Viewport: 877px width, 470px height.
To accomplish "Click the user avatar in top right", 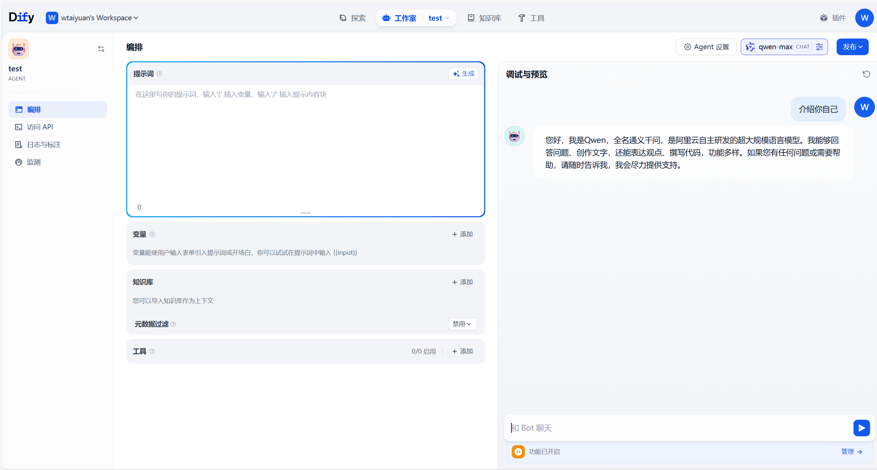I will (864, 18).
